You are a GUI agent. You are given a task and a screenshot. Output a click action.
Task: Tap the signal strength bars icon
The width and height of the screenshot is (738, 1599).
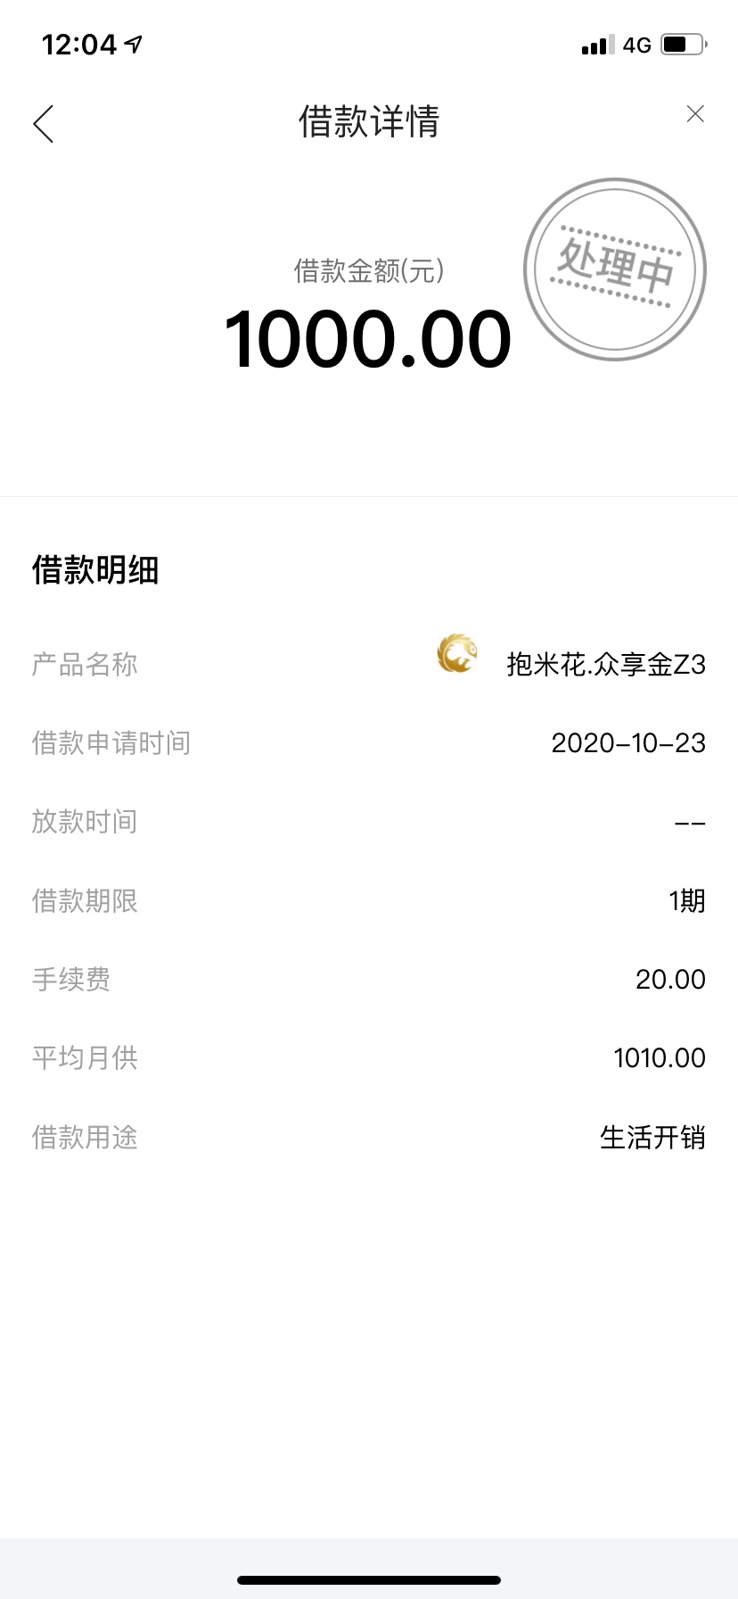598,45
